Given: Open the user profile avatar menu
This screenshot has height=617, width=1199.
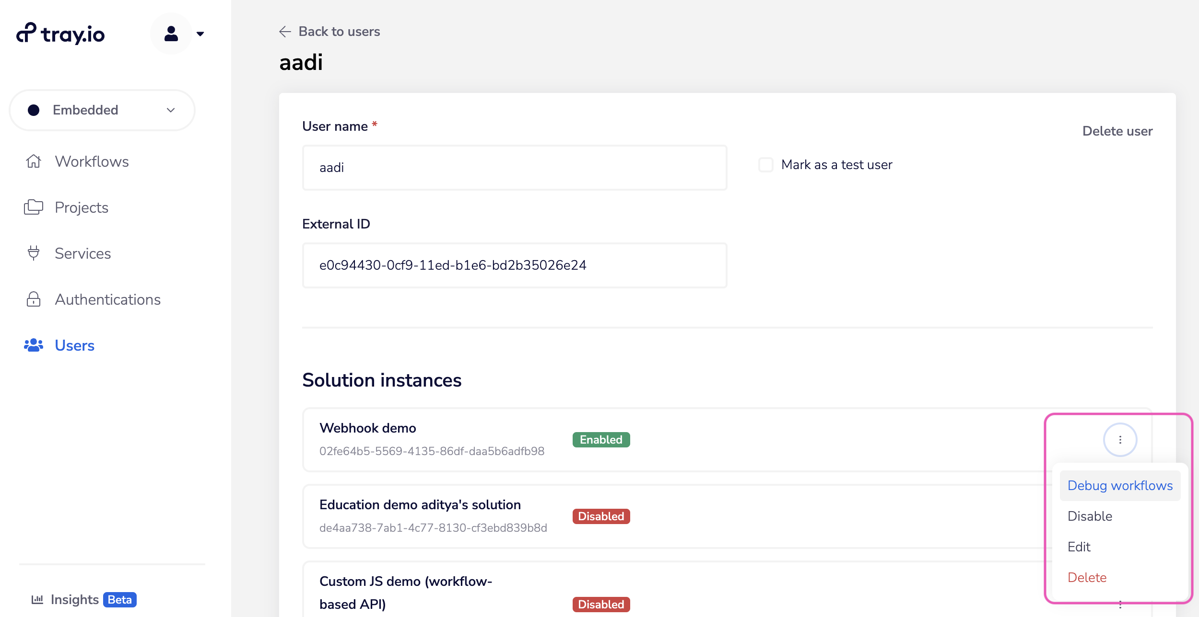Looking at the screenshot, I should click(171, 34).
